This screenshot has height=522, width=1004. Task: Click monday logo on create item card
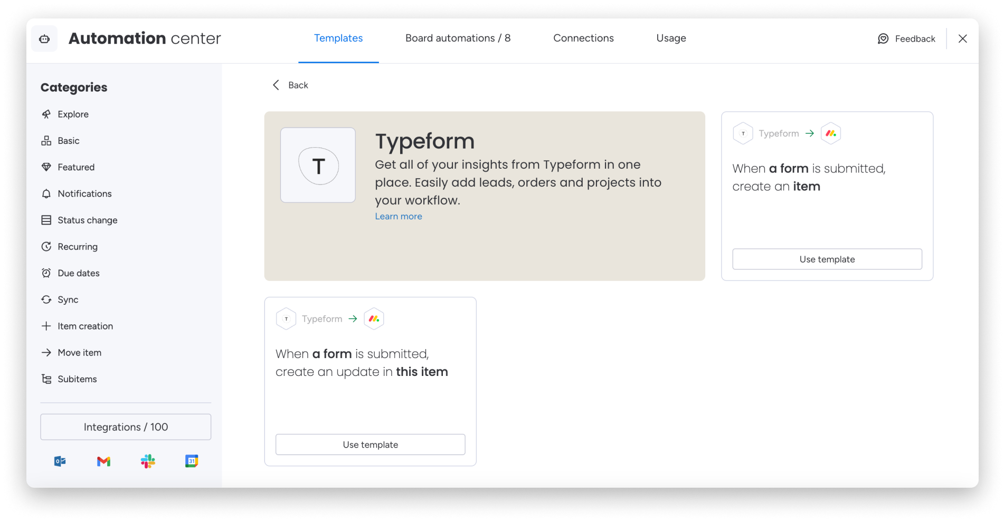(x=831, y=133)
